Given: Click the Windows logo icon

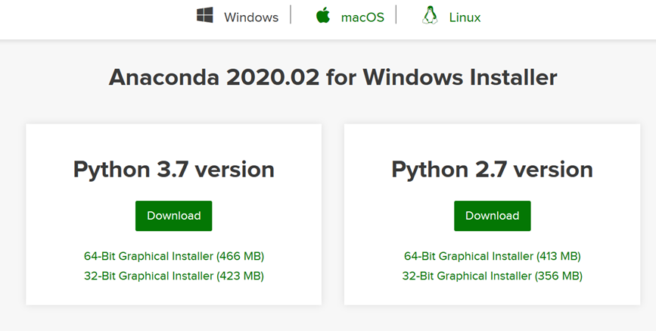Looking at the screenshot, I should (204, 16).
